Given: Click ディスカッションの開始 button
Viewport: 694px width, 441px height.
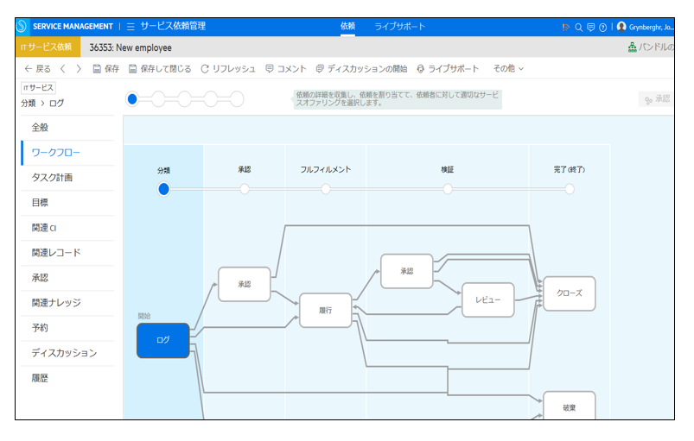Looking at the screenshot, I should tap(361, 68).
